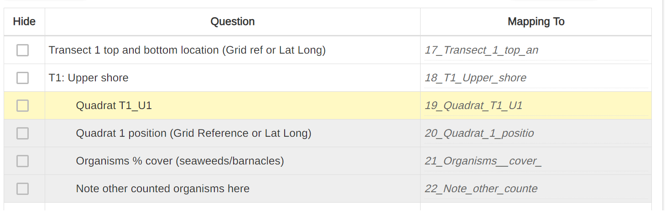Edit the 21_Organisms__cover_ mapping input
Screen dimensions: 666x219
tap(536, 161)
